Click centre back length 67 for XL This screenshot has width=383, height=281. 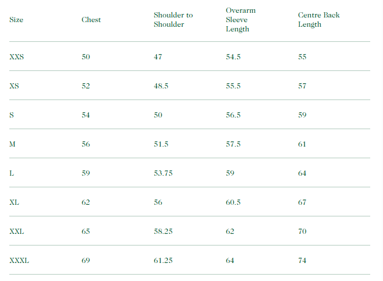click(x=302, y=202)
